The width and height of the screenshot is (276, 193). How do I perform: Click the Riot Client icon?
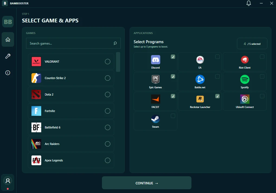245,60
